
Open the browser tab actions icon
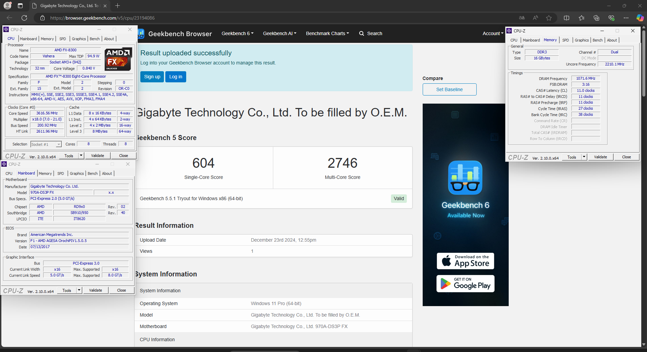[x=20, y=6]
